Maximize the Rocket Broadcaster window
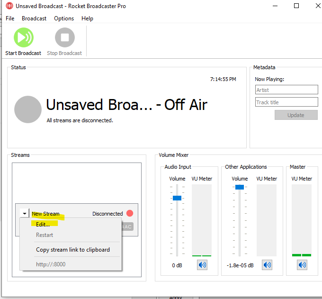 296,6
